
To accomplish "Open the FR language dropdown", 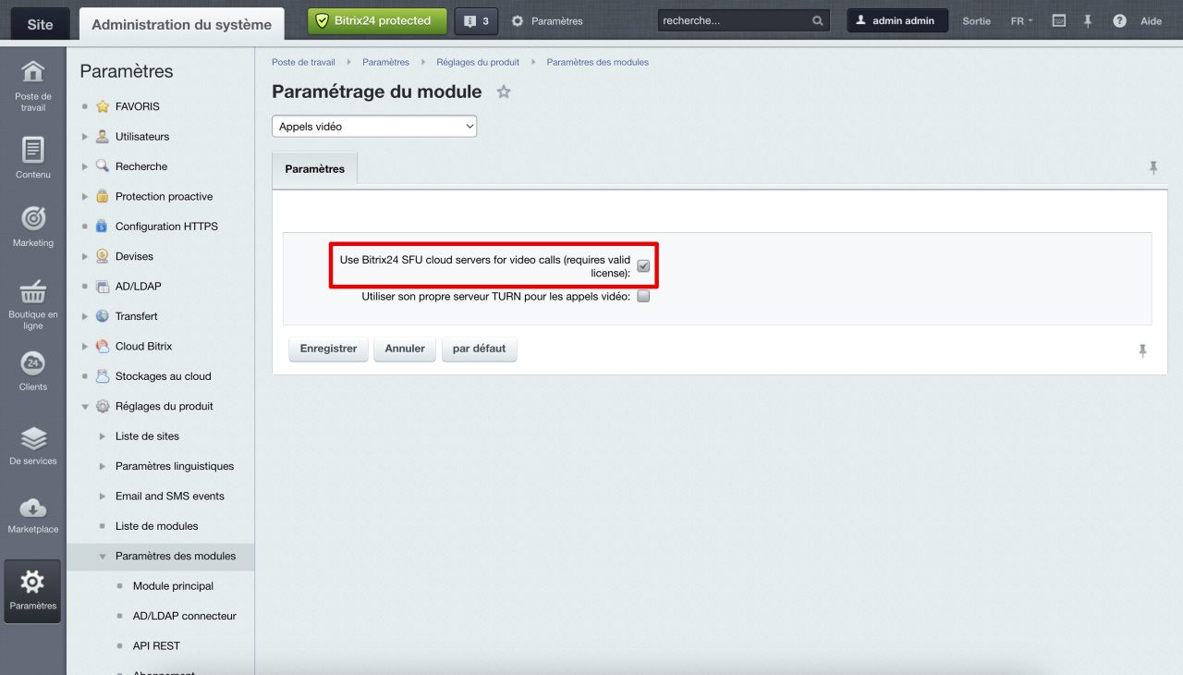I will [1021, 20].
